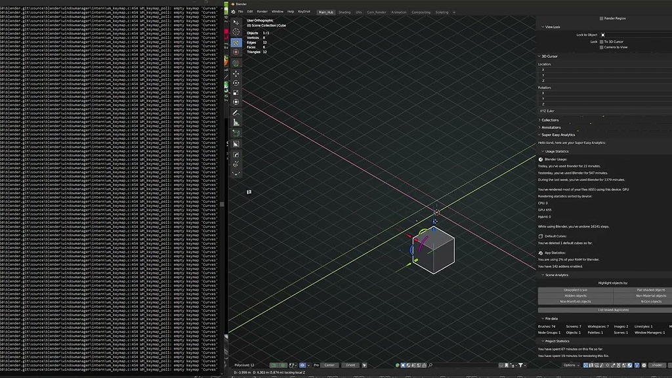The width and height of the screenshot is (672, 378).
Task: Select the Scale tool in toolbar
Action: (236, 93)
